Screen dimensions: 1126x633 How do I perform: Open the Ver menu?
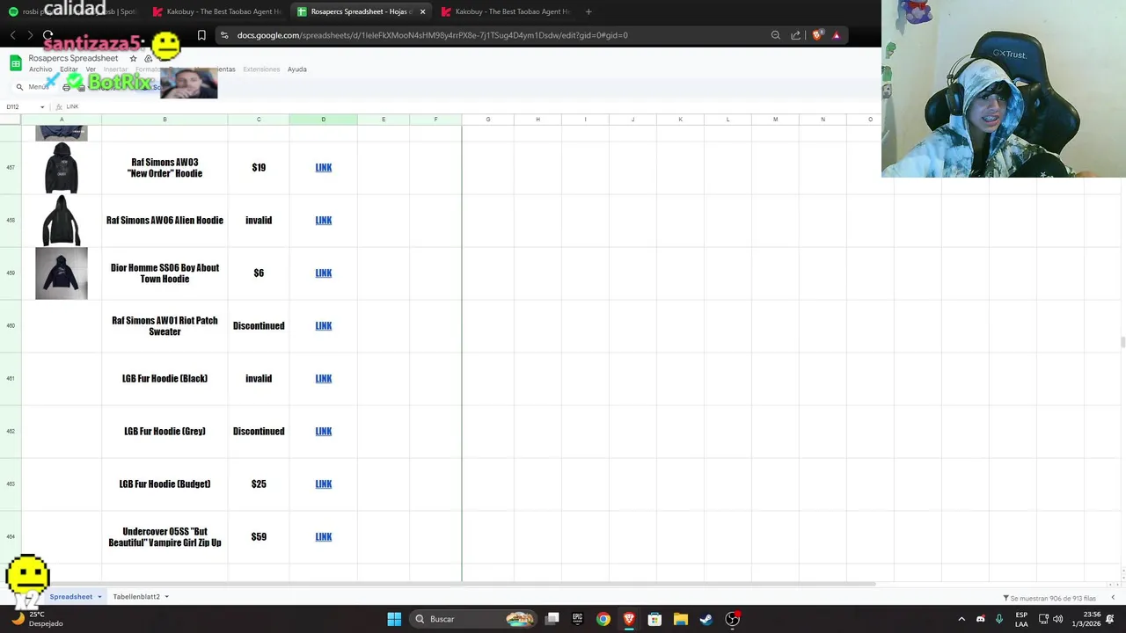tap(91, 69)
